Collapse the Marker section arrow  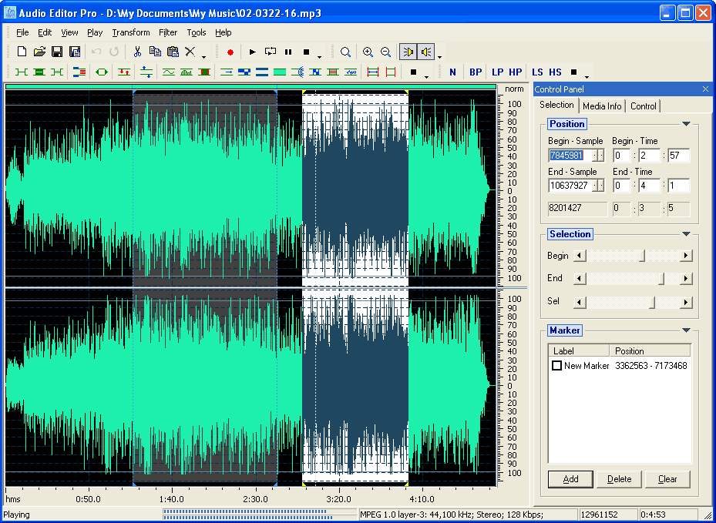[x=686, y=330]
